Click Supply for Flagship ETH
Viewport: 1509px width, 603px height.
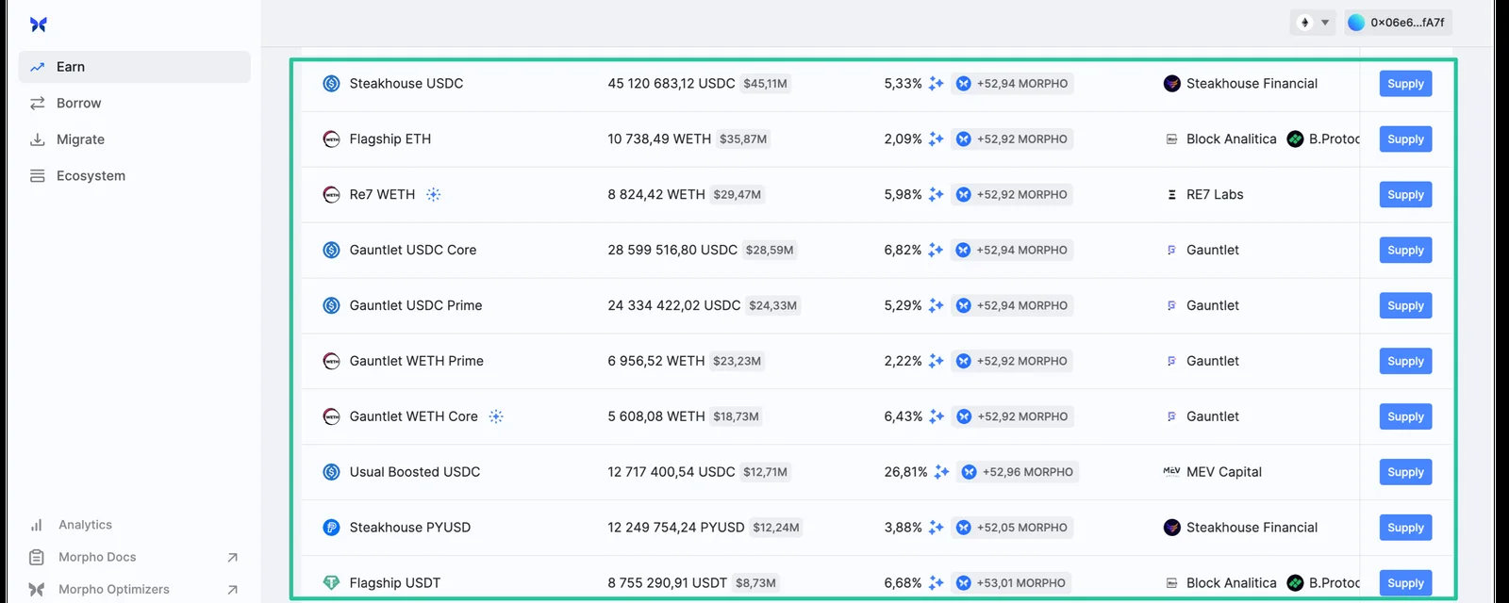1405,139
